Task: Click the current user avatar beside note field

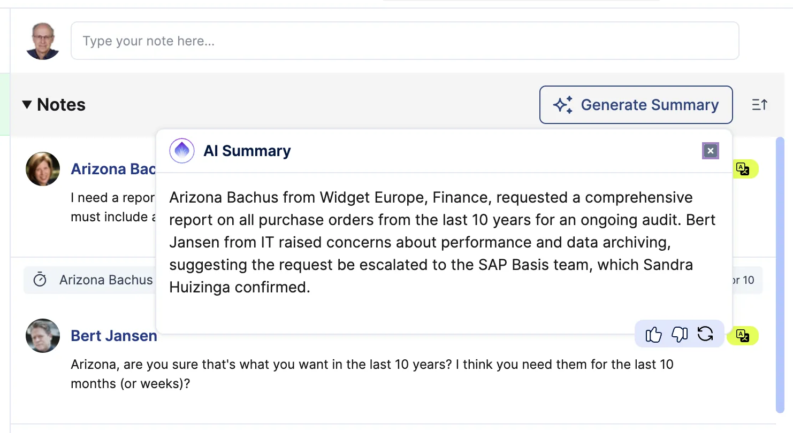Action: pyautogui.click(x=43, y=41)
